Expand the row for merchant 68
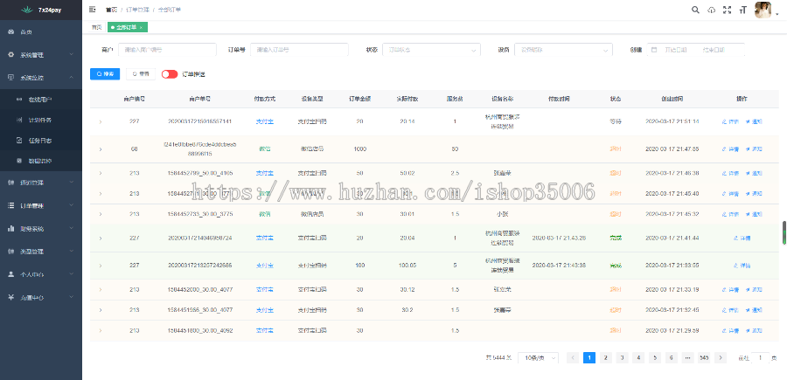The image size is (787, 380). [x=101, y=149]
